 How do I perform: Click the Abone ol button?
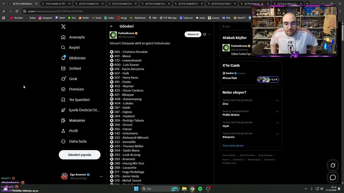coord(193,34)
